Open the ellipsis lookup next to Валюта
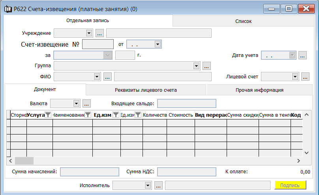 (x=86, y=104)
